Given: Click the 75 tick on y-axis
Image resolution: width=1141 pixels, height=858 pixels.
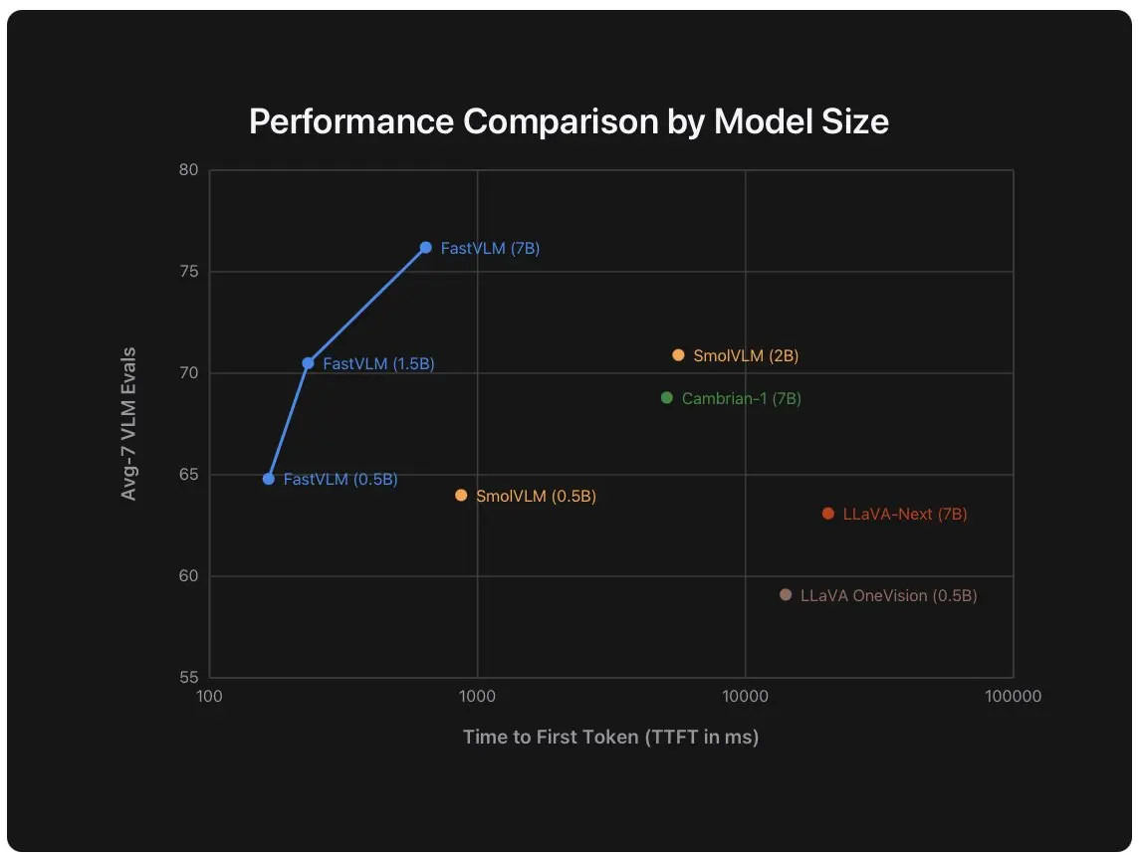Looking at the screenshot, I should pyautogui.click(x=188, y=272).
